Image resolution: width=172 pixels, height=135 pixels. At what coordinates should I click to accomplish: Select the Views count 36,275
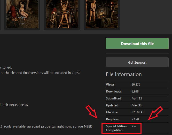(x=136, y=85)
